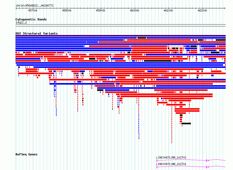Click the small purple square variant near 45650k
The width and height of the screenshot is (233, 170).
(x=19, y=67)
